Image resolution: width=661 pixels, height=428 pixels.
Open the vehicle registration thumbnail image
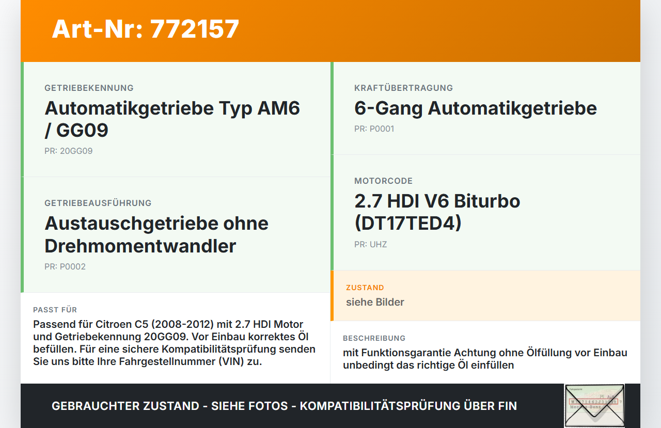(x=594, y=405)
